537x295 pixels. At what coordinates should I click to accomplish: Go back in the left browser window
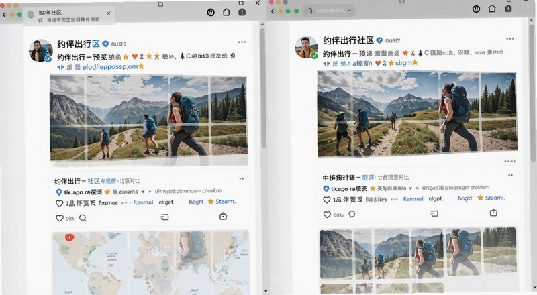[x=4, y=15]
